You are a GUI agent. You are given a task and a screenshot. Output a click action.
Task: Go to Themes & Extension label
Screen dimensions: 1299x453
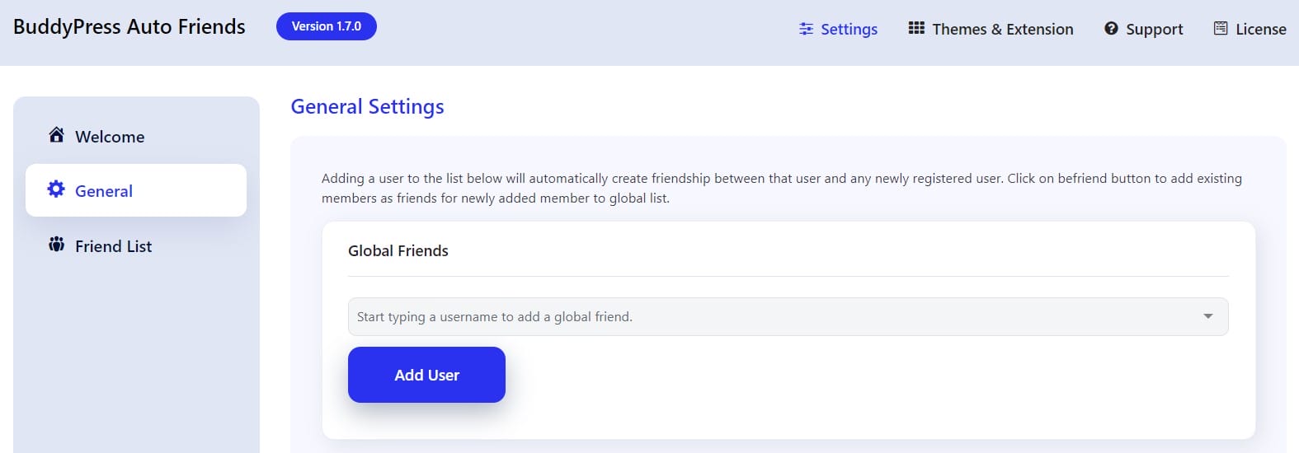point(1002,30)
